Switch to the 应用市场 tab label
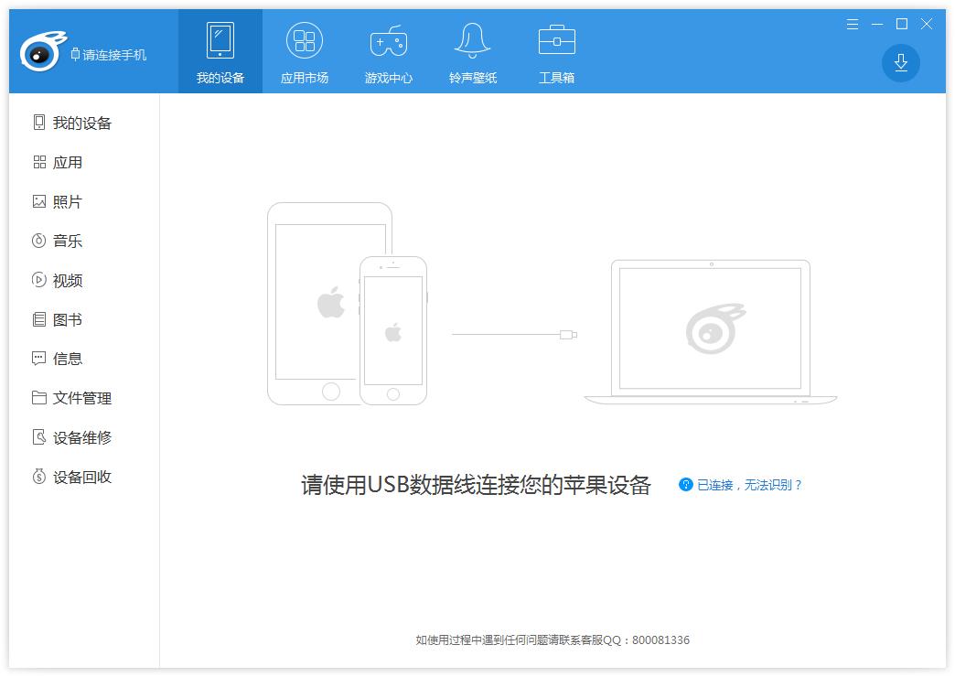 (x=304, y=78)
